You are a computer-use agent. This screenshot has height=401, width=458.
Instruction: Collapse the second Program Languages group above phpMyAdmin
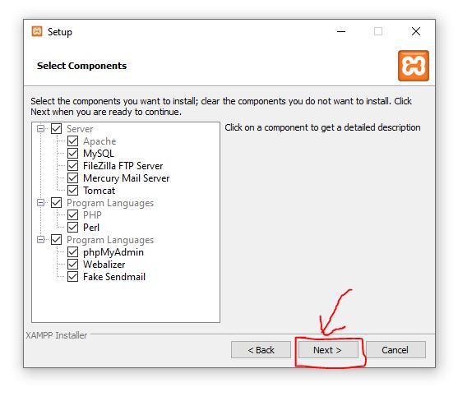41,240
